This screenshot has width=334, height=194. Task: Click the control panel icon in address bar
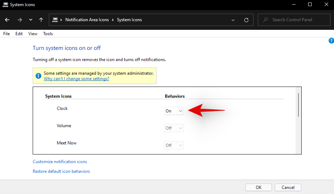pos(55,20)
